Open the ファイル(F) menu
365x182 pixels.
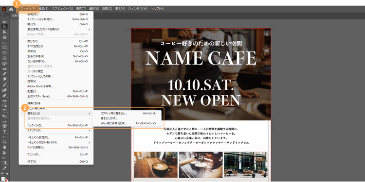tap(28, 9)
